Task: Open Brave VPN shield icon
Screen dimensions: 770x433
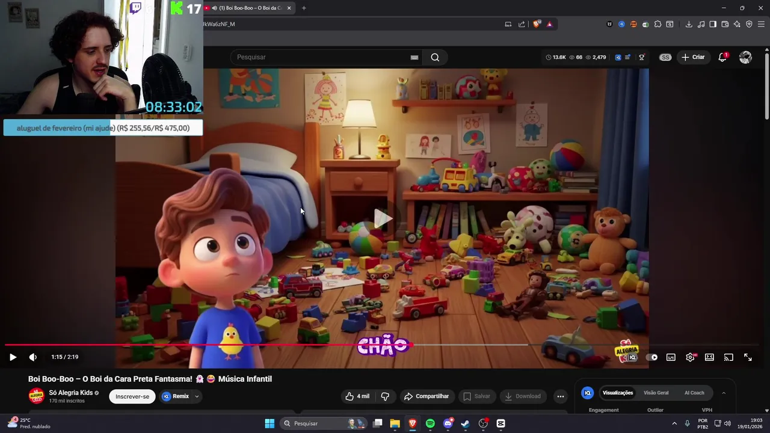Action: click(x=749, y=24)
